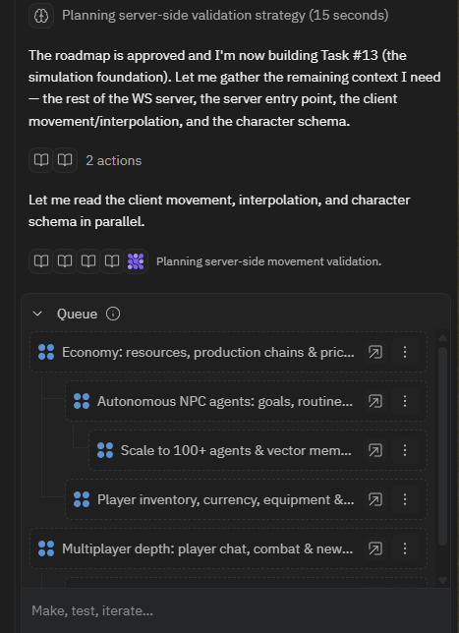Open kebab menu for Multiplayer depth task
The width and height of the screenshot is (459, 633).
[x=405, y=548]
